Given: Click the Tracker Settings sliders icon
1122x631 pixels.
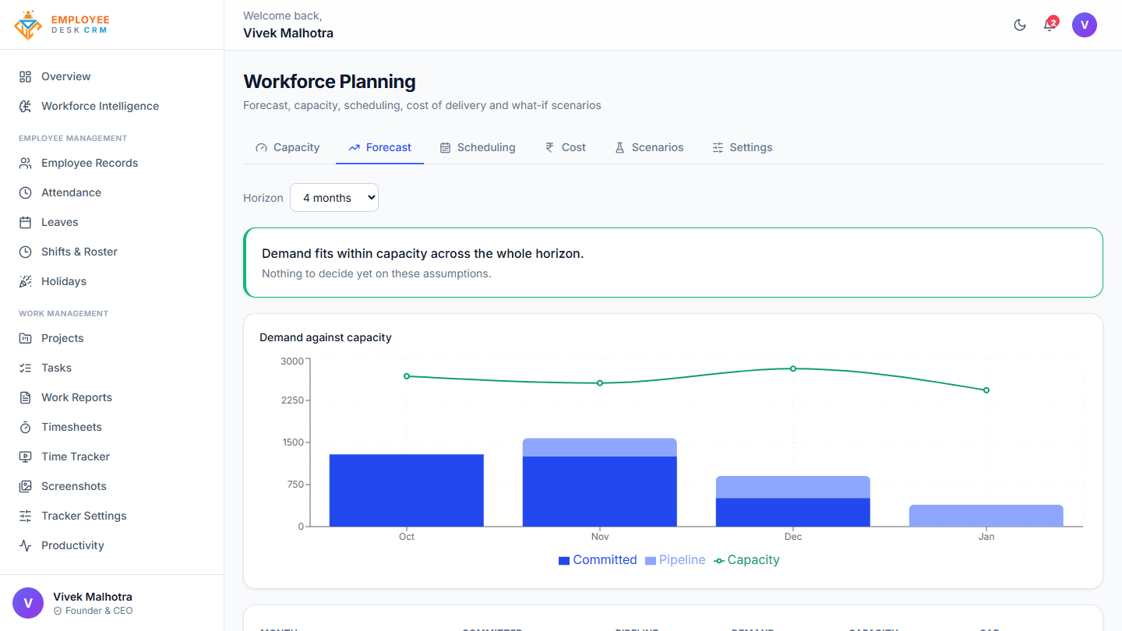Looking at the screenshot, I should [x=26, y=516].
